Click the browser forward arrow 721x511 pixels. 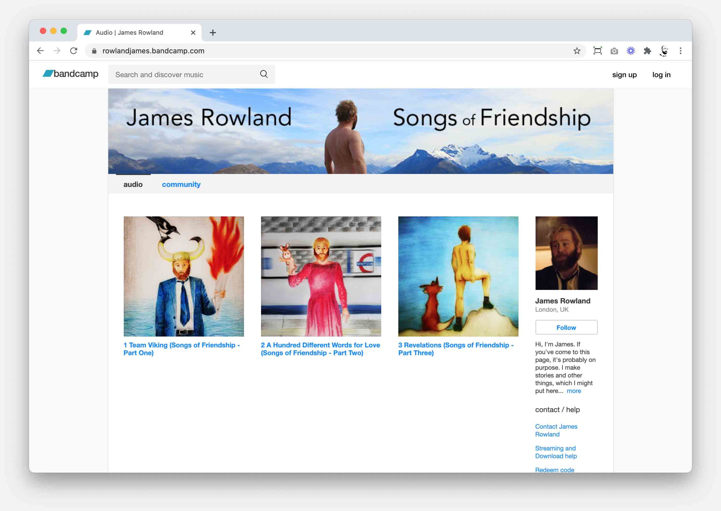[x=57, y=51]
